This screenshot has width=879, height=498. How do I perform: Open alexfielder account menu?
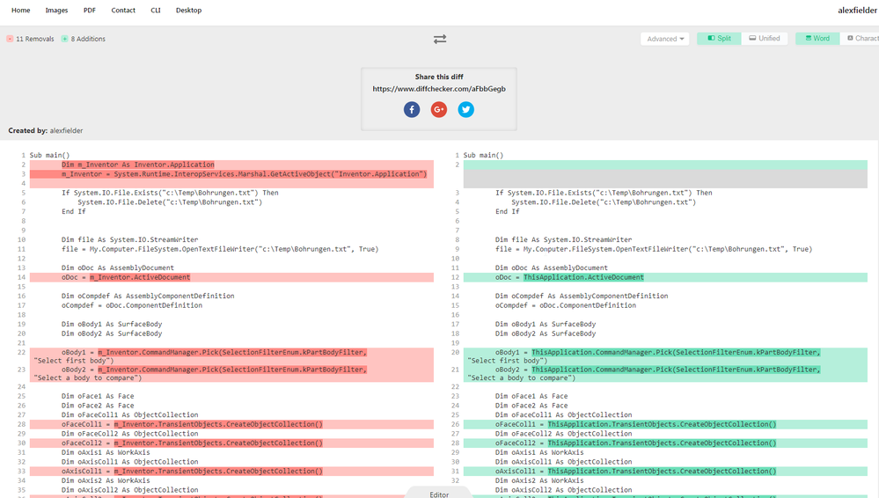(857, 10)
